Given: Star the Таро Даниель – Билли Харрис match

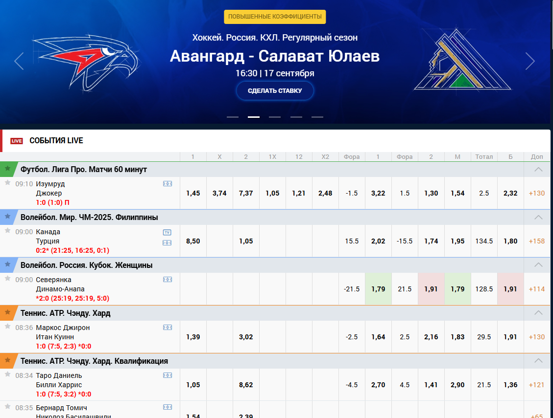Looking at the screenshot, I should point(7,374).
